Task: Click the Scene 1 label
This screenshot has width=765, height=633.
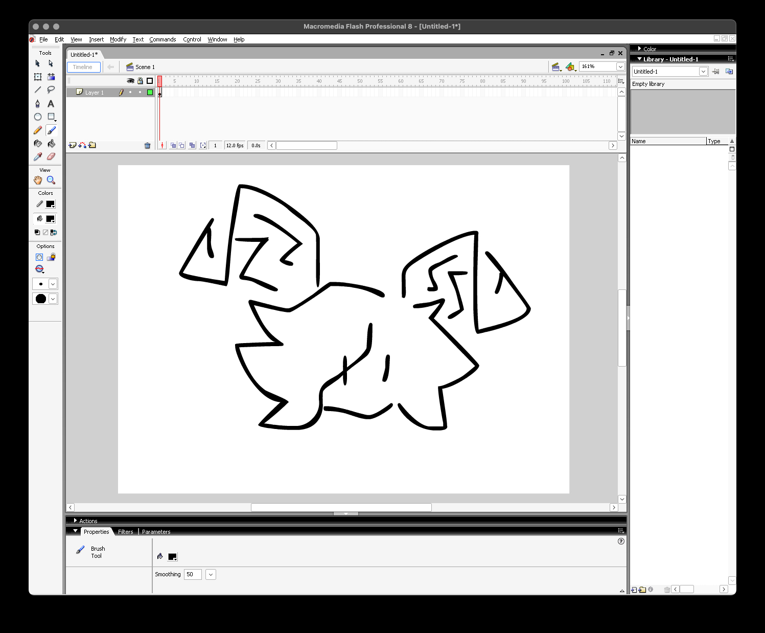Action: pyautogui.click(x=145, y=67)
